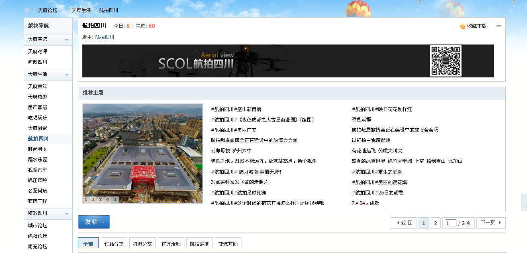
Task: Collapse the 天府生活 sidebar section
Action: (x=67, y=75)
